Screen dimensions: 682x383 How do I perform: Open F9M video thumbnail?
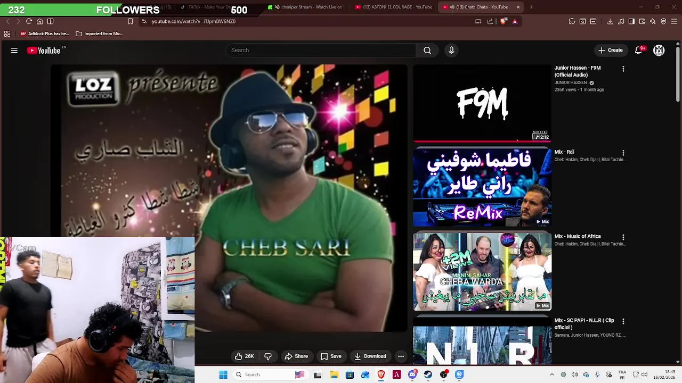tap(482, 104)
